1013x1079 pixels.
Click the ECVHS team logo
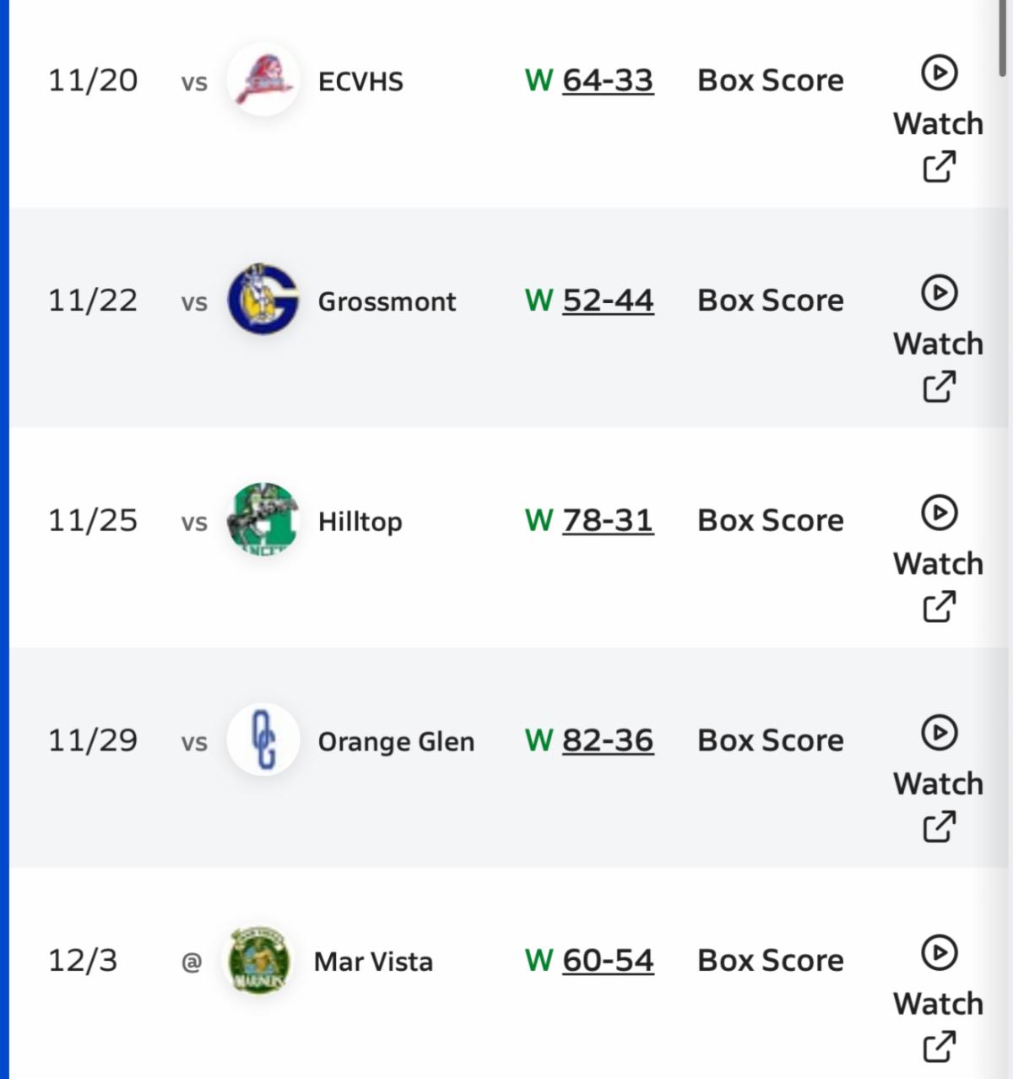click(x=263, y=80)
